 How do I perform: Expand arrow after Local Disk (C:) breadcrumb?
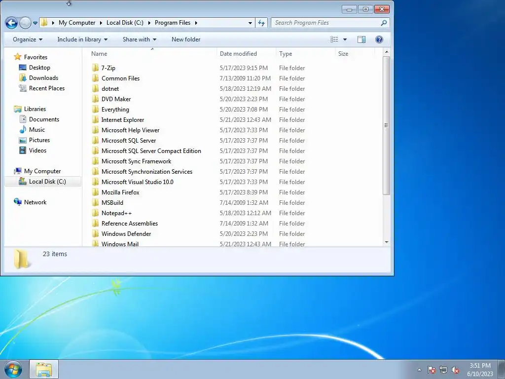[x=149, y=23]
